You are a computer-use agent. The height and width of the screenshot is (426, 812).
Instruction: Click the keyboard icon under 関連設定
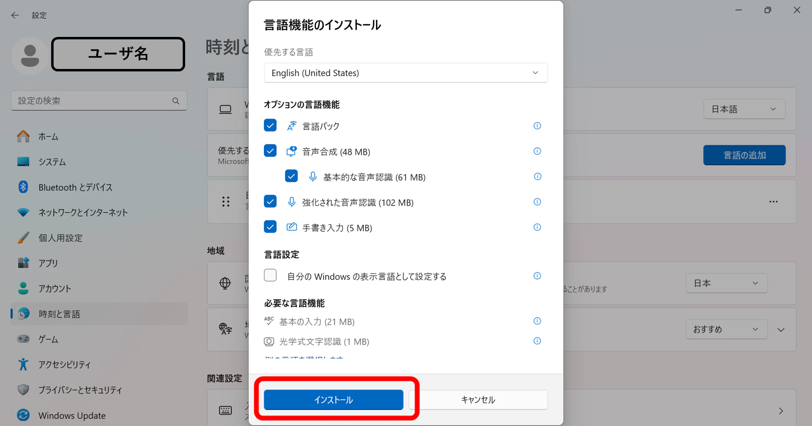pos(225,411)
